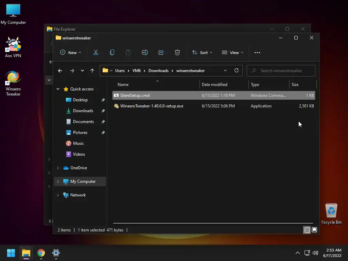Unpin Desktop from Quick access
This screenshot has width=348, height=261.
pyautogui.click(x=103, y=100)
